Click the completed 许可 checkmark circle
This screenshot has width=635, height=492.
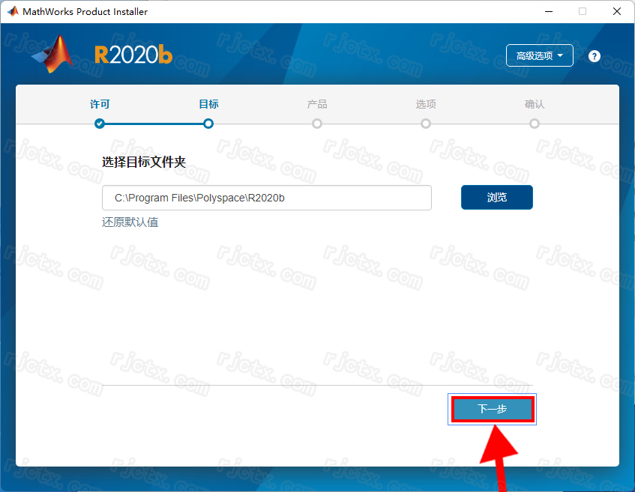coord(100,124)
